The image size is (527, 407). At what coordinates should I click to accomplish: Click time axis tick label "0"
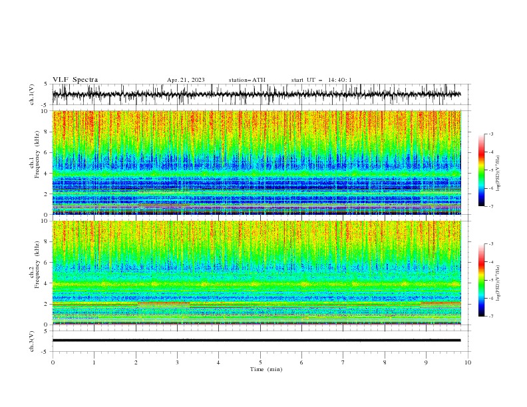point(53,362)
